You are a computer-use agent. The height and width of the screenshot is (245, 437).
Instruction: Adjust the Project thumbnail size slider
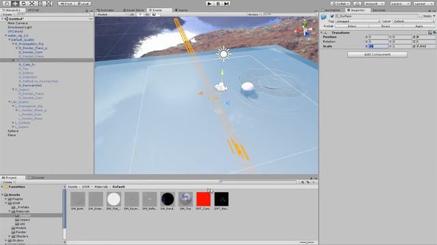(x=307, y=242)
